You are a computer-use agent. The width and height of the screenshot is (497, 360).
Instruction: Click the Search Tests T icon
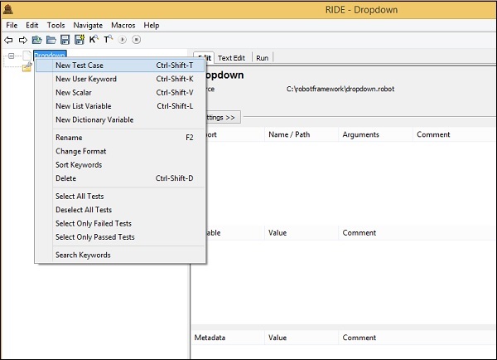pyautogui.click(x=108, y=39)
